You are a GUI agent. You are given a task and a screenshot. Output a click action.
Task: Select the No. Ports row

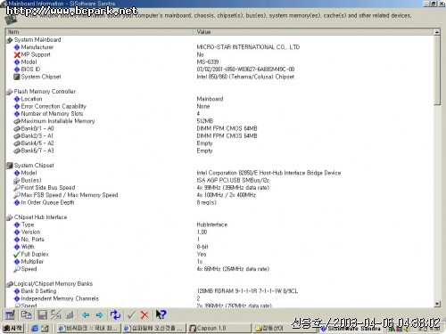pyautogui.click(x=219, y=240)
